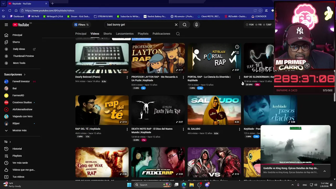The height and width of the screenshot is (189, 336).
Task: Click the magnifier search button
Action: pos(185,25)
